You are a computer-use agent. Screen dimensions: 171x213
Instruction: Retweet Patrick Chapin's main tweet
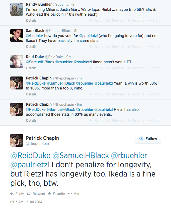coord(36,194)
